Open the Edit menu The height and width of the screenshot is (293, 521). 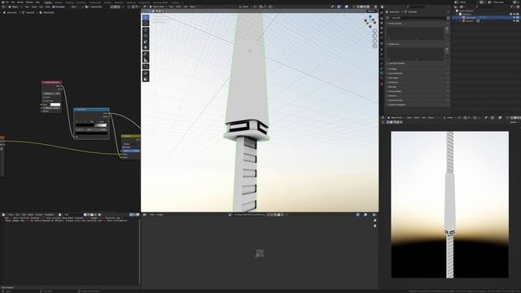tap(13, 2)
